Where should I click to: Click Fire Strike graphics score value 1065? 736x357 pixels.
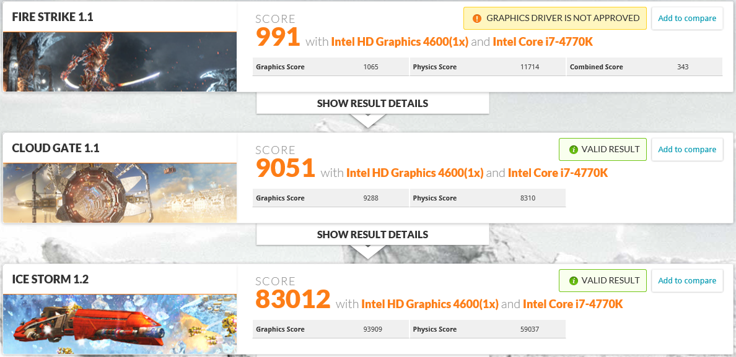[x=371, y=67]
